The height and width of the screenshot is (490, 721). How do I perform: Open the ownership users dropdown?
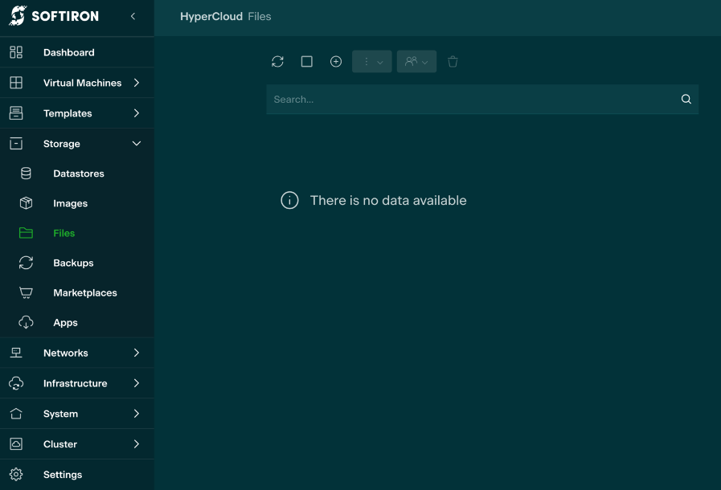click(416, 62)
